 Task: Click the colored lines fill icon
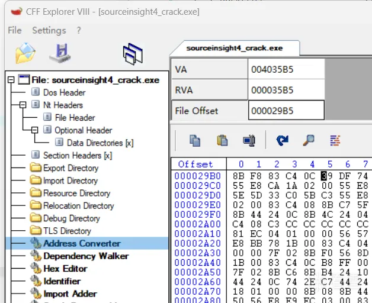tap(335, 140)
